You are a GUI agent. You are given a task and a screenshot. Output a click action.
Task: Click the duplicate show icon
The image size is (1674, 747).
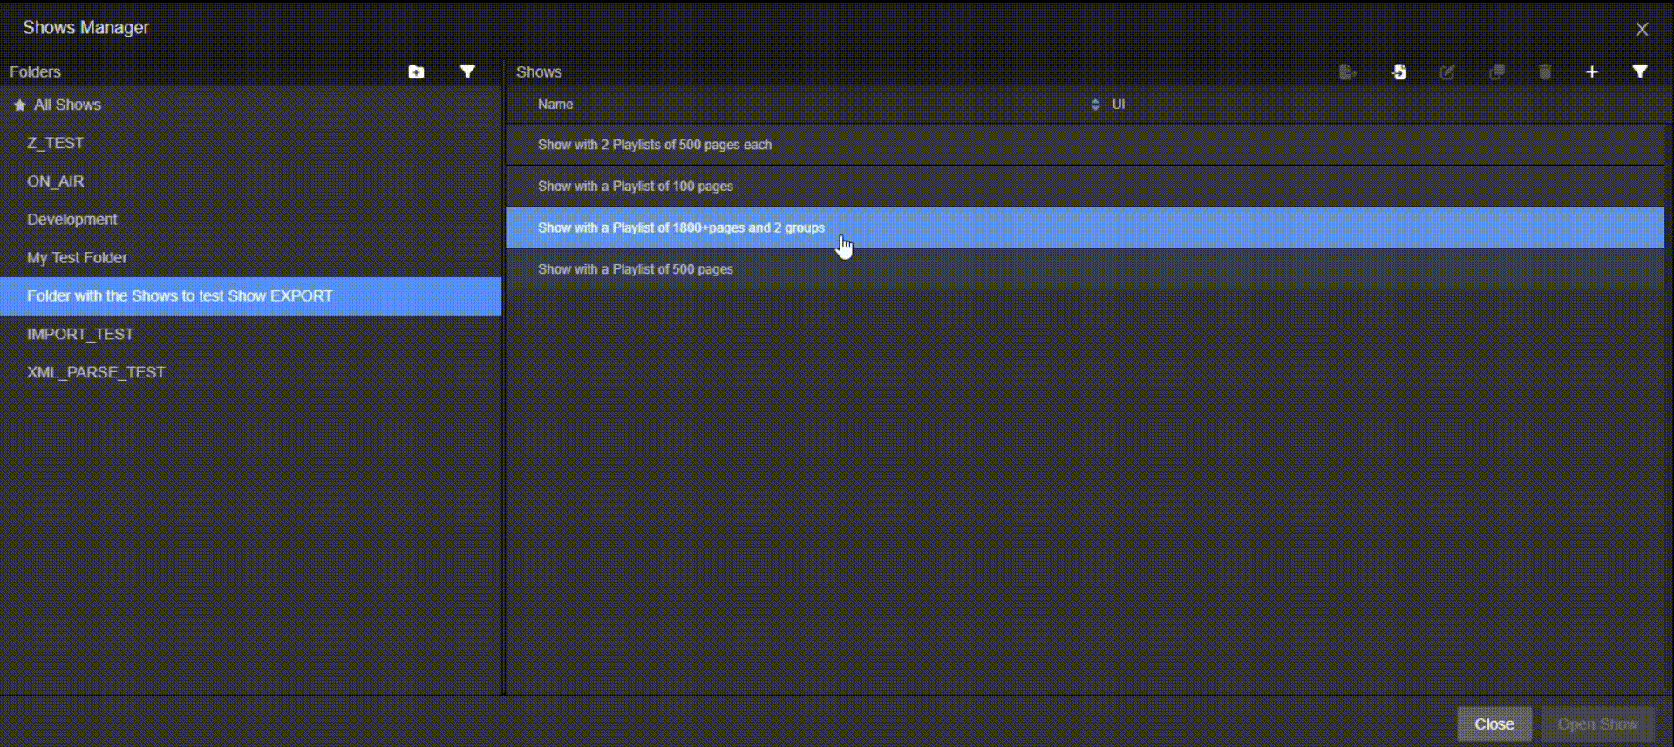click(1496, 72)
